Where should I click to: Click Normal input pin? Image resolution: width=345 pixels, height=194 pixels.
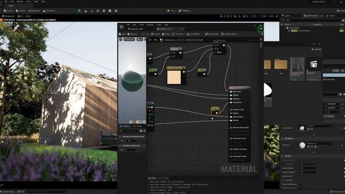coord(231,121)
